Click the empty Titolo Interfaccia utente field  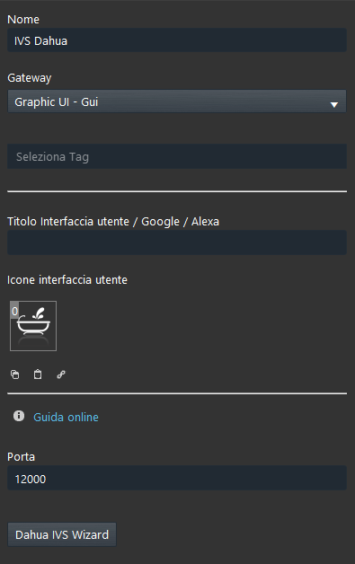click(x=177, y=242)
